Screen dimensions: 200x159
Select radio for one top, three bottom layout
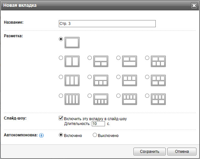89,77
